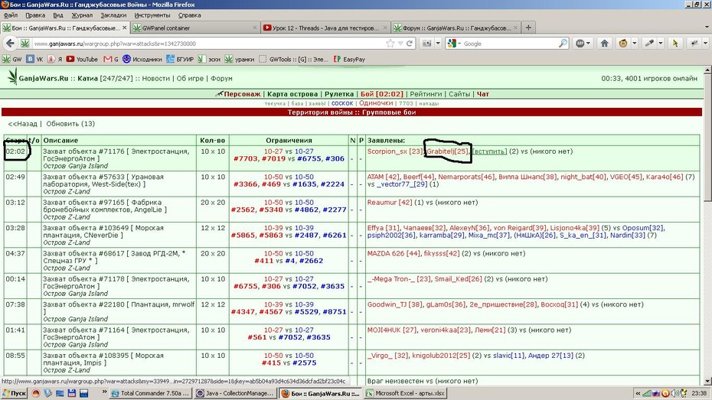The height and width of the screenshot is (400, 712).
Task: Open the list all tabs dropdown
Action: [706, 28]
